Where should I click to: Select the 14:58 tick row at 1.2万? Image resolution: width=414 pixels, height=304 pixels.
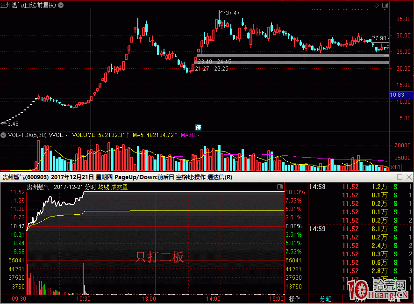point(360,187)
